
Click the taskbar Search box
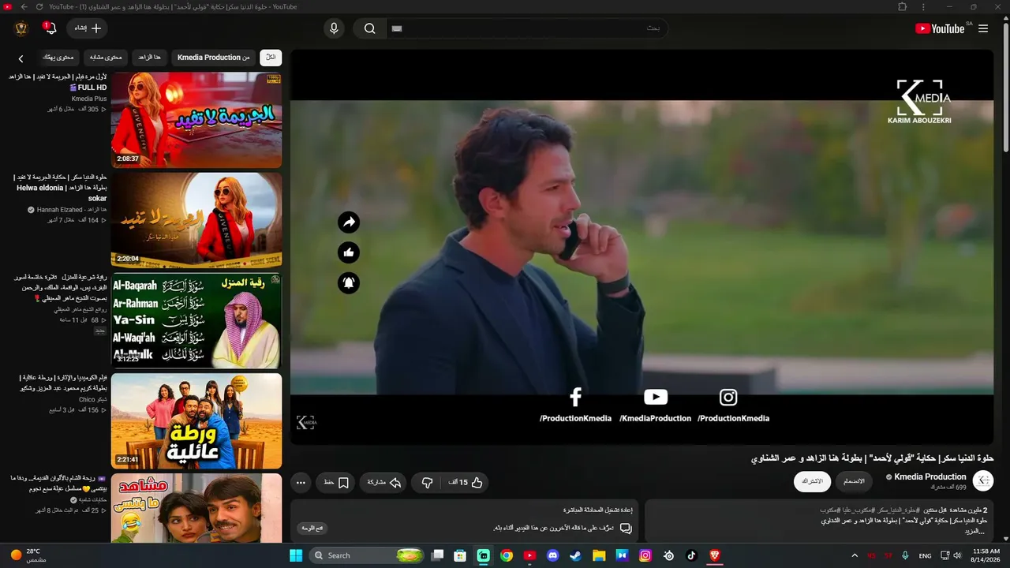click(x=368, y=555)
